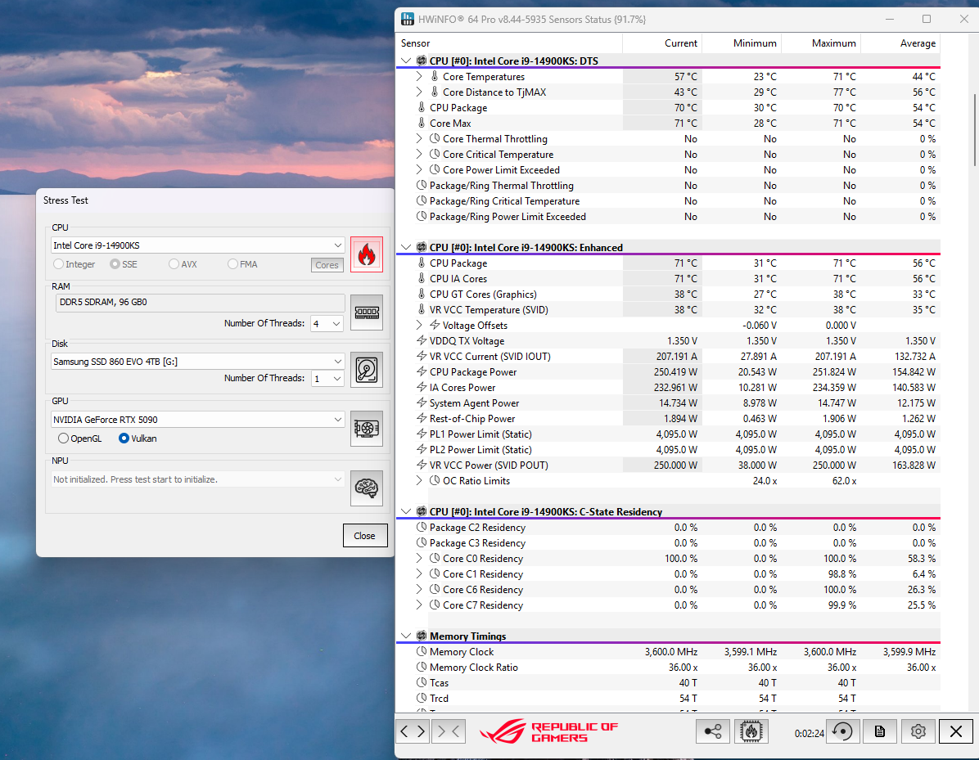This screenshot has height=760, width=979.
Task: Select the Vulkan radio button
Action: (x=124, y=438)
